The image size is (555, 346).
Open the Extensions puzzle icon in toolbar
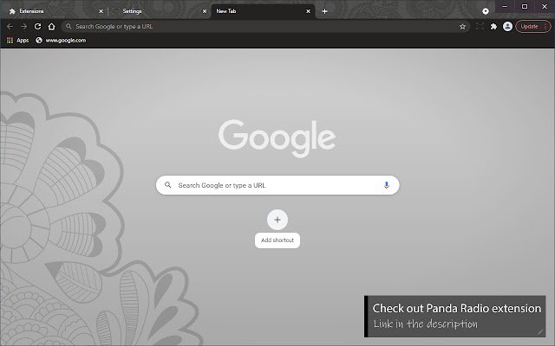click(493, 27)
